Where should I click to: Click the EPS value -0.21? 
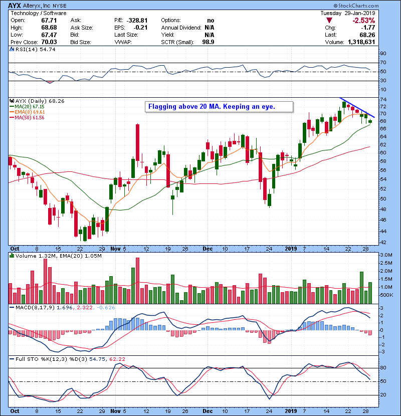click(x=141, y=28)
